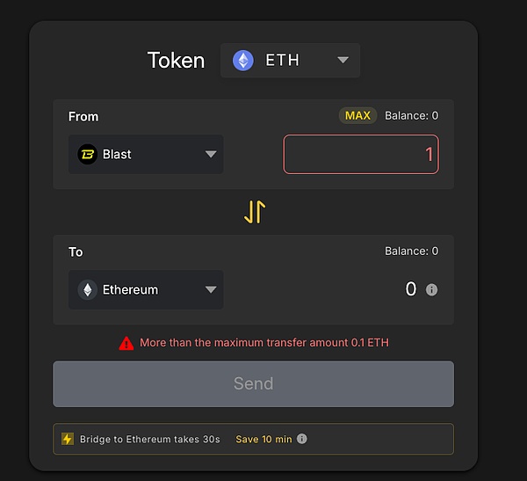Swap From and To networks arrows

pyautogui.click(x=254, y=212)
